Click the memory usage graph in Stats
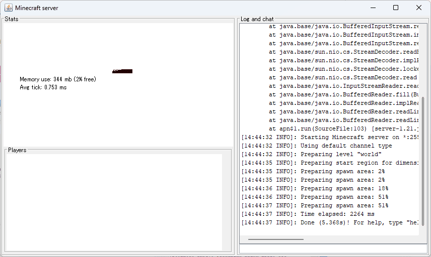Image resolution: width=431 pixels, height=257 pixels. [x=122, y=71]
